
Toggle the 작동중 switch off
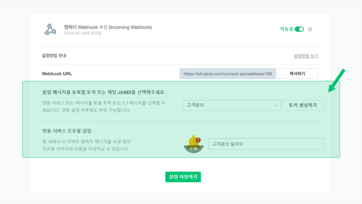[299, 29]
